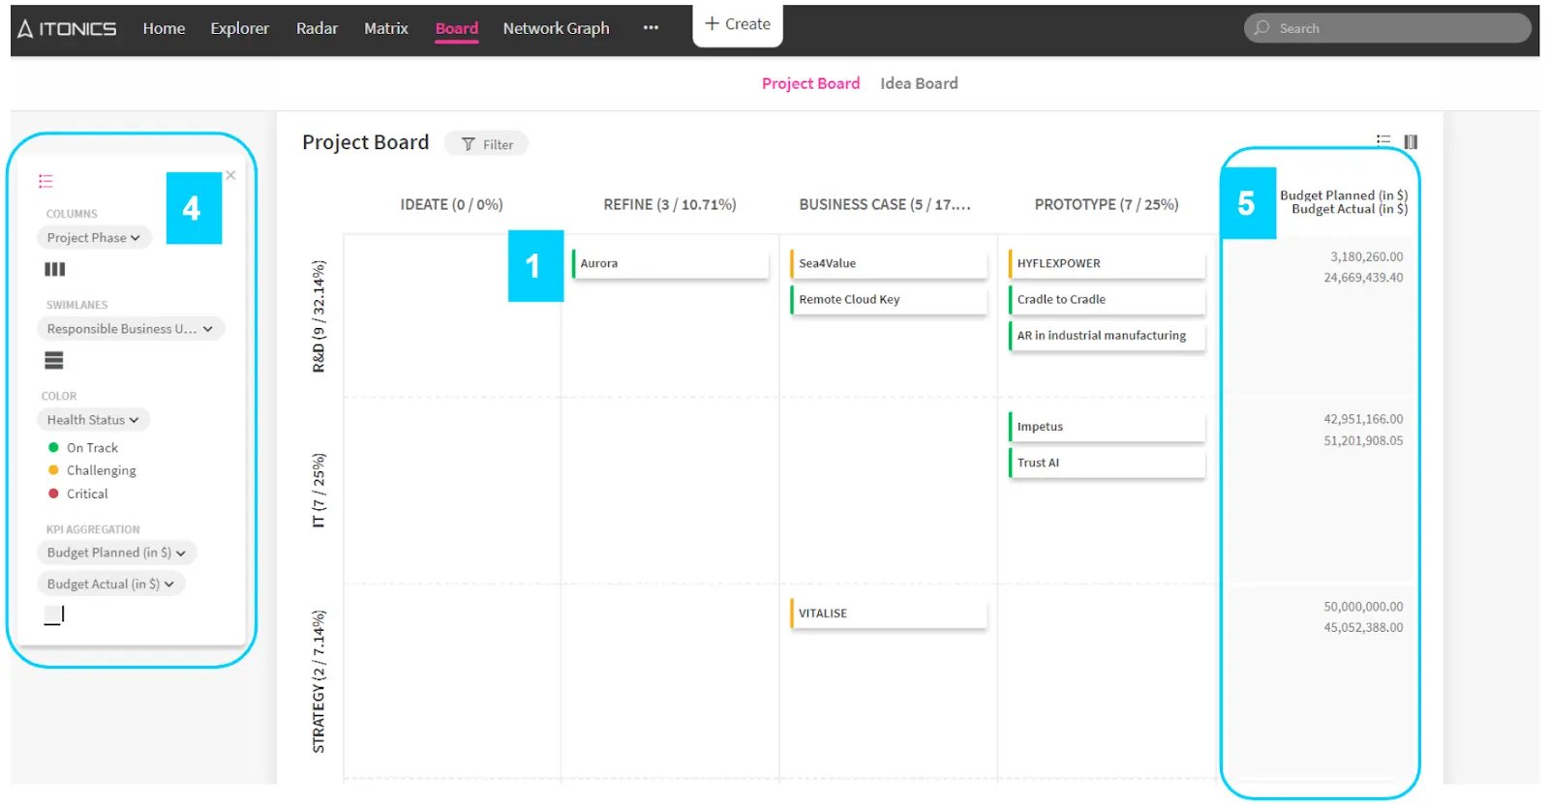1549x808 pixels.
Task: Click the red Critical color dot
Action: tap(53, 494)
